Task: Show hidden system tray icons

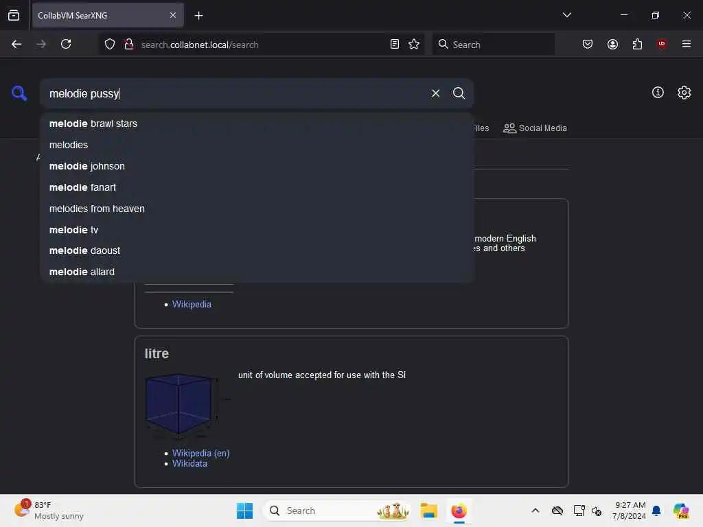Action: tap(535, 511)
